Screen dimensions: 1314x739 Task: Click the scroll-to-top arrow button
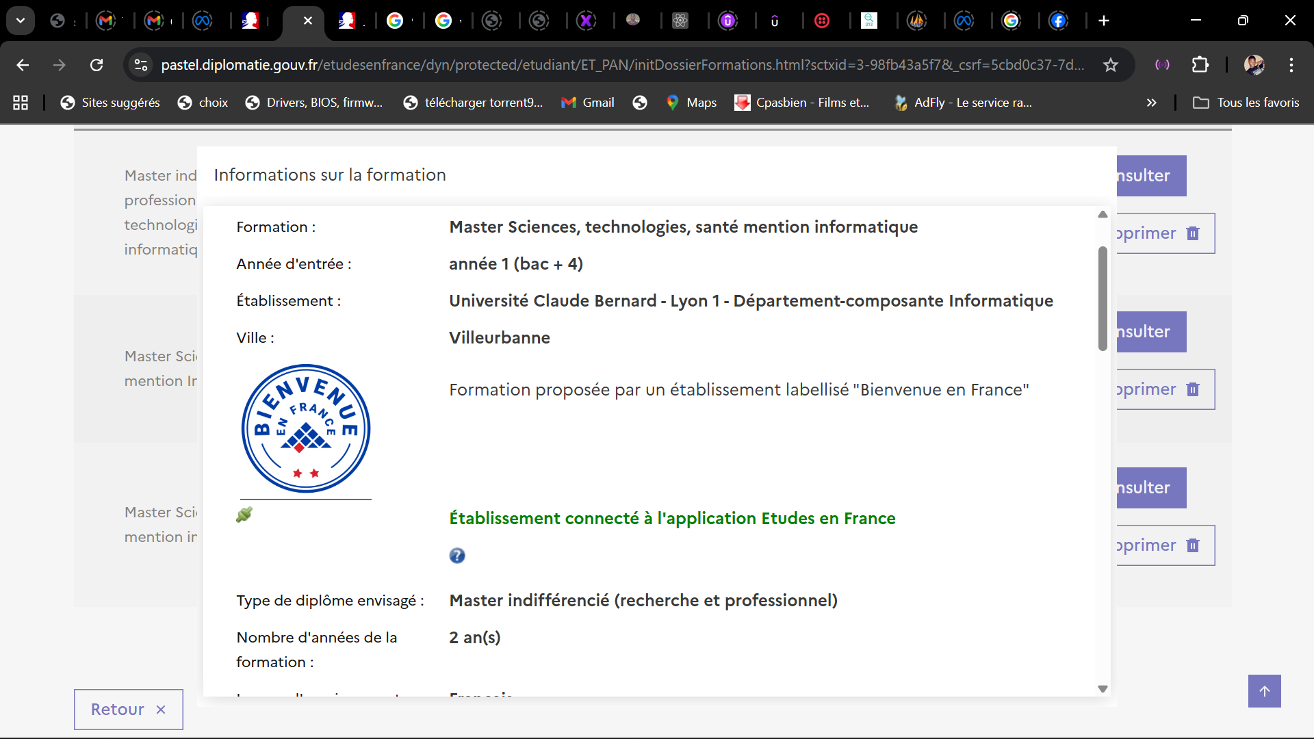pyautogui.click(x=1264, y=691)
